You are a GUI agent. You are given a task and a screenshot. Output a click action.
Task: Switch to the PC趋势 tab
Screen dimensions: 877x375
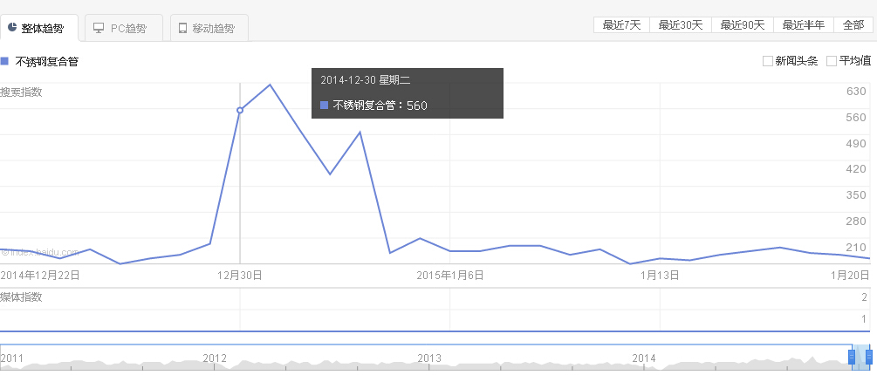point(123,28)
